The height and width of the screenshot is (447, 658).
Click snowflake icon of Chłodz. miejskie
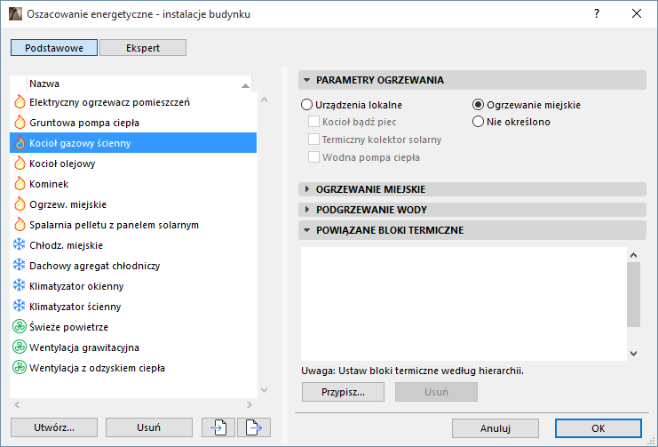[x=20, y=245]
